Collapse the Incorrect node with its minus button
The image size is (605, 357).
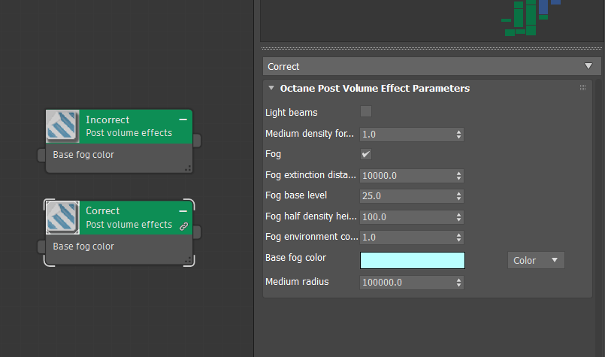(183, 120)
